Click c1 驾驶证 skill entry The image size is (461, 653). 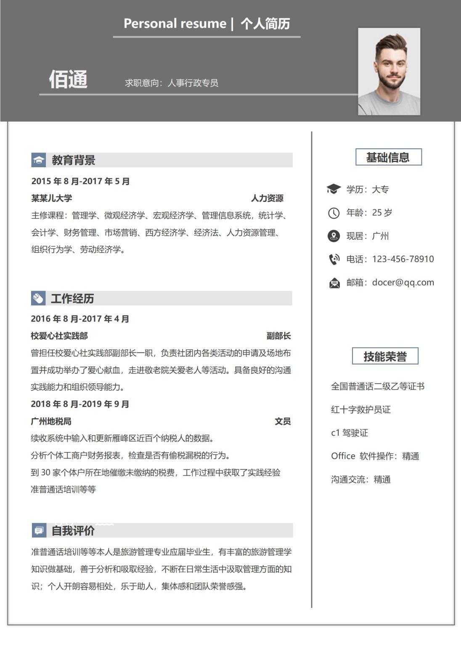350,433
